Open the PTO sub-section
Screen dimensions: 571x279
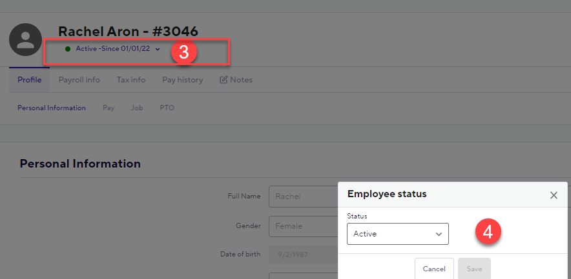167,108
